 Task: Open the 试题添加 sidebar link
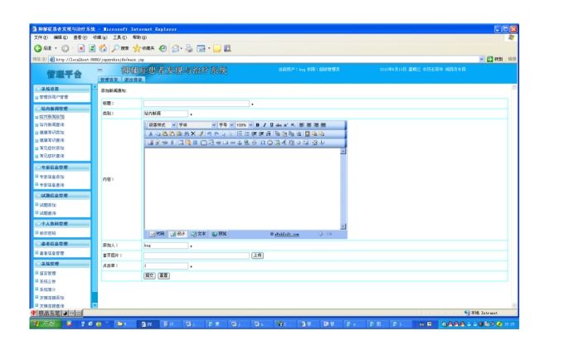(48, 205)
